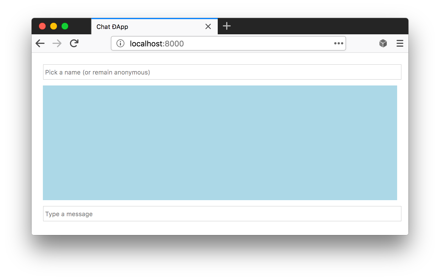Image resolution: width=440 pixels, height=280 pixels.
Task: Minimize the window with yellow button
Action: click(54, 26)
